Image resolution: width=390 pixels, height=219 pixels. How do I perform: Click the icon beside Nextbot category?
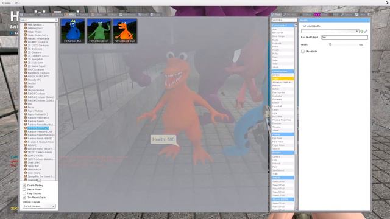point(26,83)
